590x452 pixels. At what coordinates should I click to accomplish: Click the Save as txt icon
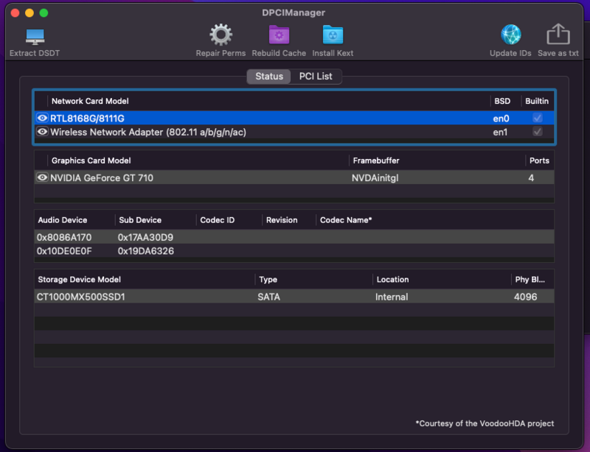pyautogui.click(x=558, y=35)
